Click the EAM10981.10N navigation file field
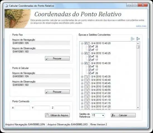Screen dimensions: 153x133 point(41,43)
